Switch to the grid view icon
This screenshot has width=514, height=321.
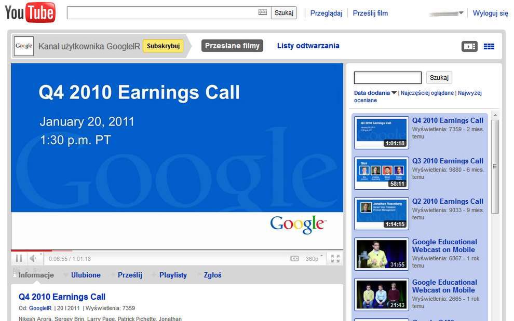(489, 47)
